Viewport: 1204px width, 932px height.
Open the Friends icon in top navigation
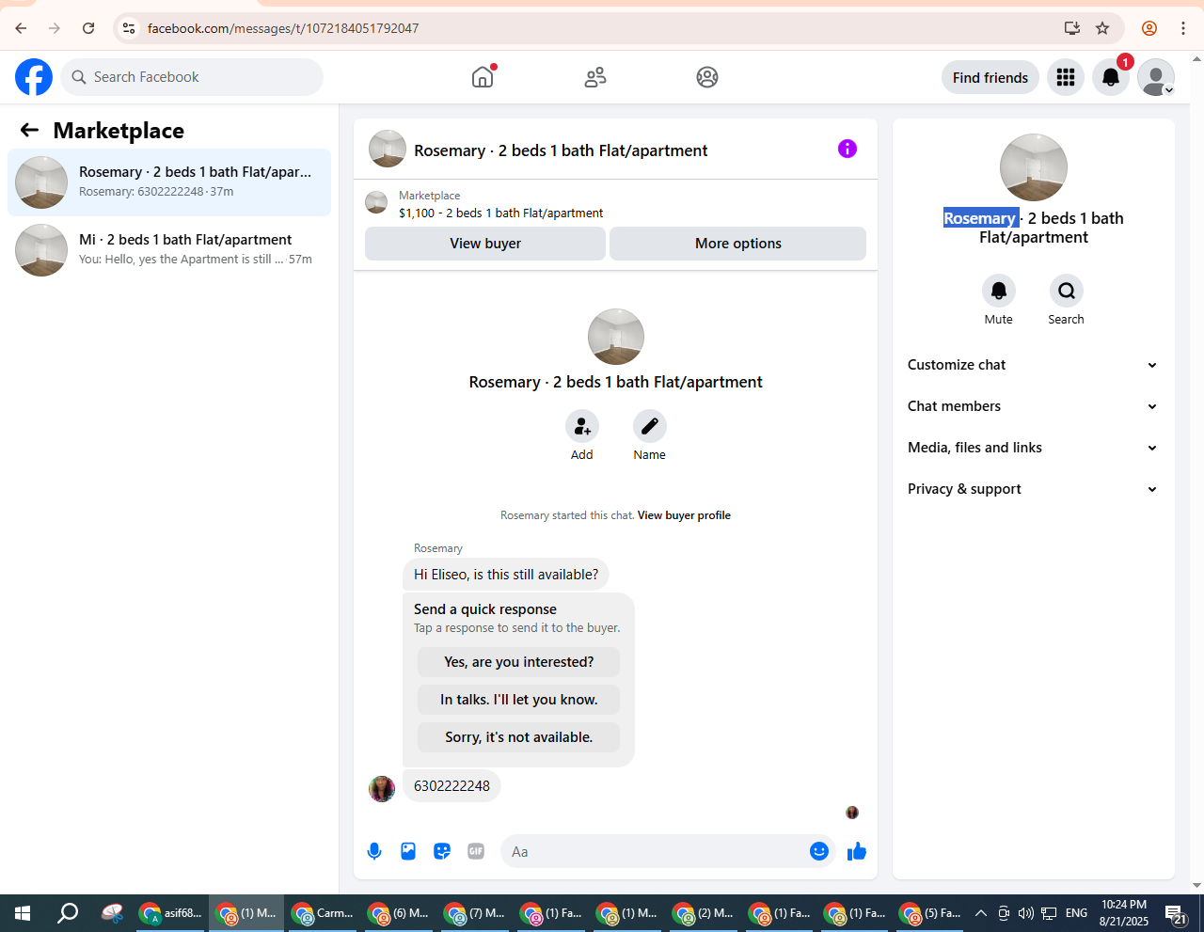point(595,77)
